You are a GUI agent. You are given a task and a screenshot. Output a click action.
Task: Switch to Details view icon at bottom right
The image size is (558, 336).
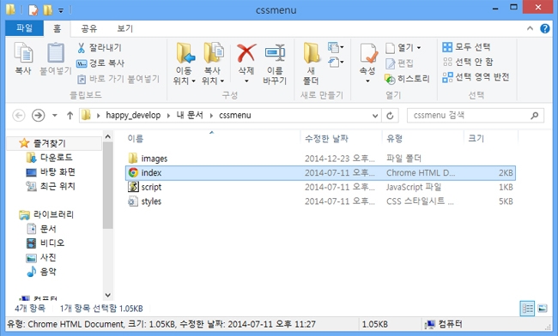pyautogui.click(x=527, y=309)
